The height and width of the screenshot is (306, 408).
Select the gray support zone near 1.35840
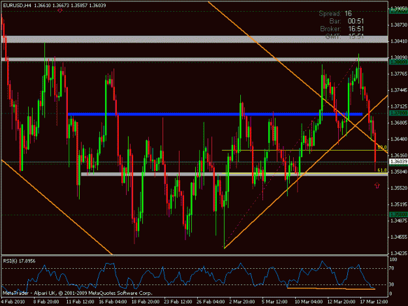234,174
